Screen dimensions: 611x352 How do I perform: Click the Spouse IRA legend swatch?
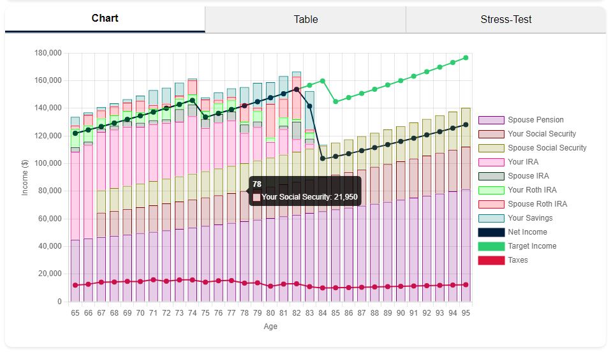(x=491, y=176)
